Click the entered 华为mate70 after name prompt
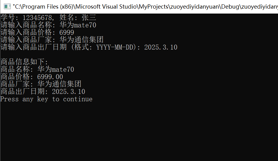The width and height of the screenshot is (278, 161). (78, 25)
